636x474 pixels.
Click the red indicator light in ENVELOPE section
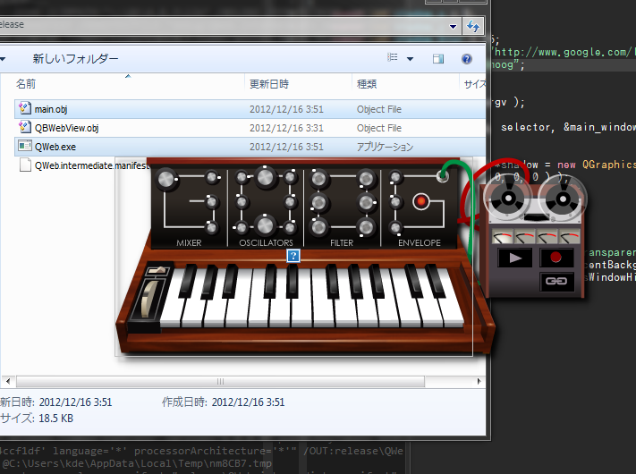pyautogui.click(x=421, y=201)
